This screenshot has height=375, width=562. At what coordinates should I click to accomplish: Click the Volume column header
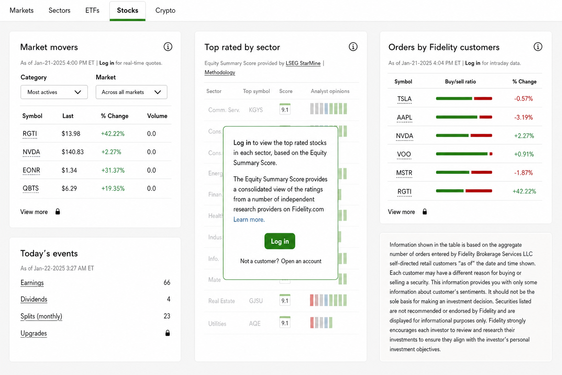pyautogui.click(x=157, y=116)
